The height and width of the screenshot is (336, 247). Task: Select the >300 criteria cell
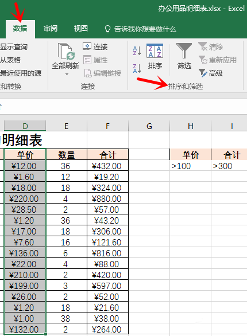pyautogui.click(x=229, y=166)
